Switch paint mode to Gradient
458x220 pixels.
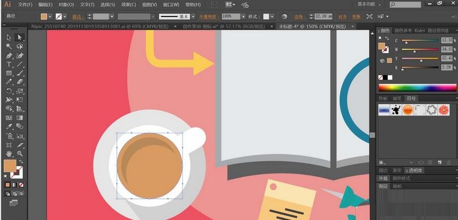14,185
